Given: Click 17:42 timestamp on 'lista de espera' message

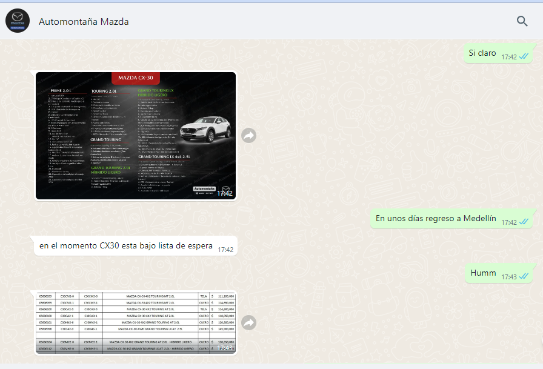Looking at the screenshot, I should pyautogui.click(x=225, y=250).
